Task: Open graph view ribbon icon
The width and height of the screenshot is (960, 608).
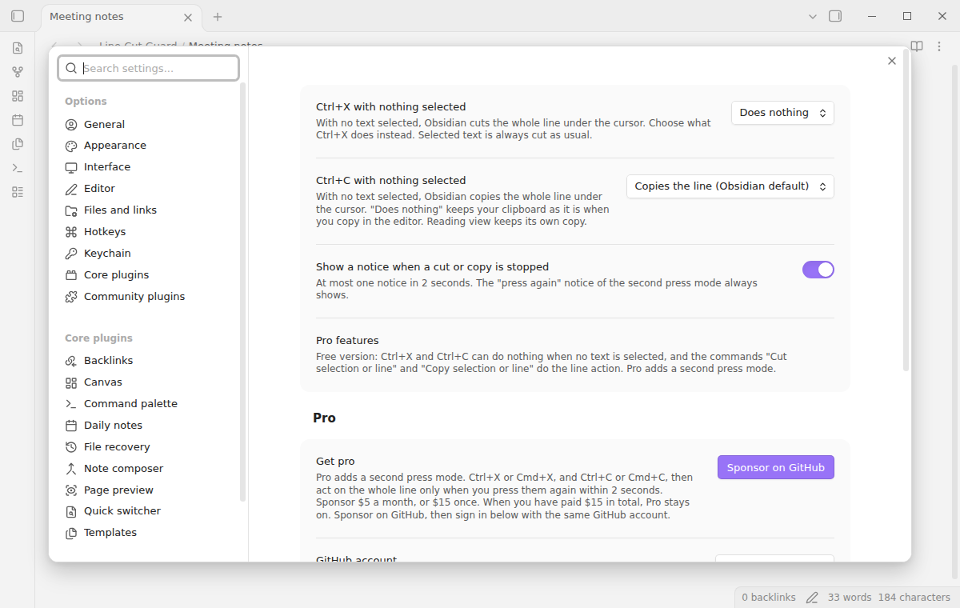Action: click(18, 72)
